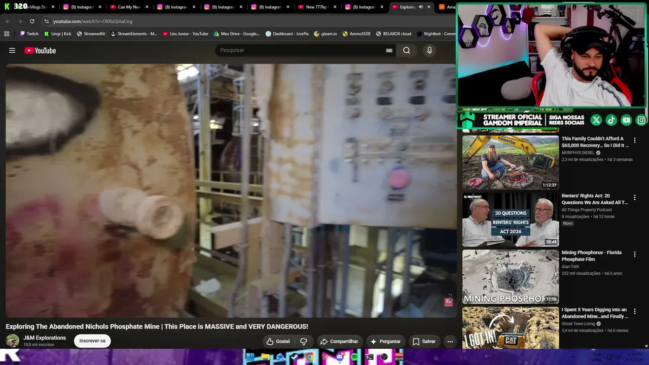This screenshot has width=649, height=365.
Task: Open options for Mining Phosphorus video
Action: 634,254
